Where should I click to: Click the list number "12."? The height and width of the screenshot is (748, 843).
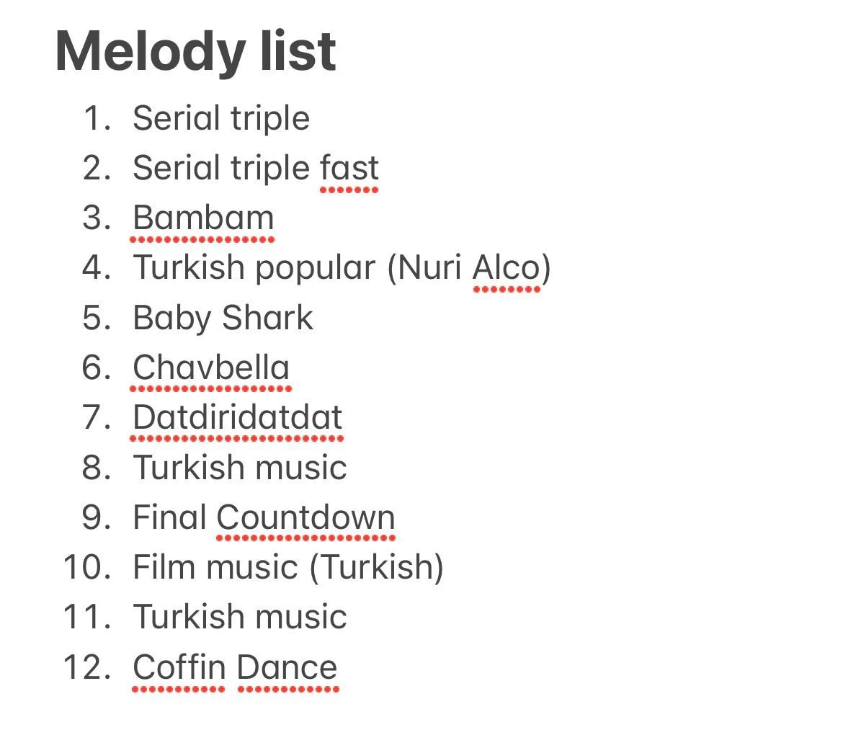pos(87,667)
